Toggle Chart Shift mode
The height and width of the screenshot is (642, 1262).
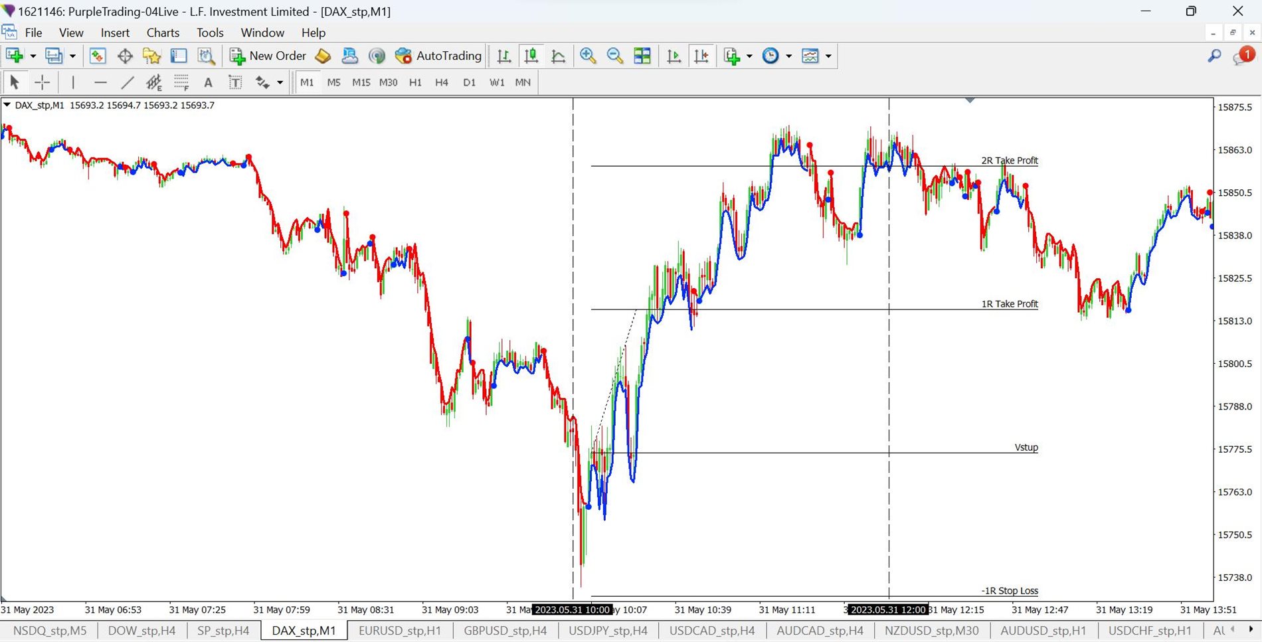(x=701, y=56)
